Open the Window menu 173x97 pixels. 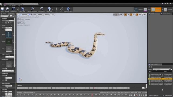coord(14,6)
